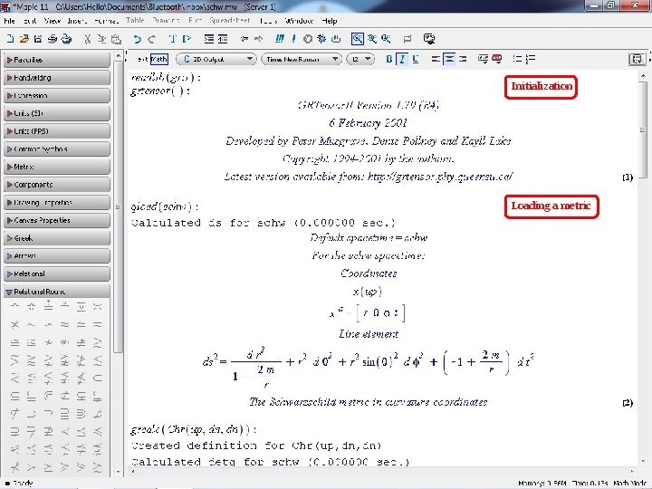Image resolution: width=652 pixels, height=489 pixels.
Task: Insert a Maple input prompt
Action: pyautogui.click(x=187, y=39)
